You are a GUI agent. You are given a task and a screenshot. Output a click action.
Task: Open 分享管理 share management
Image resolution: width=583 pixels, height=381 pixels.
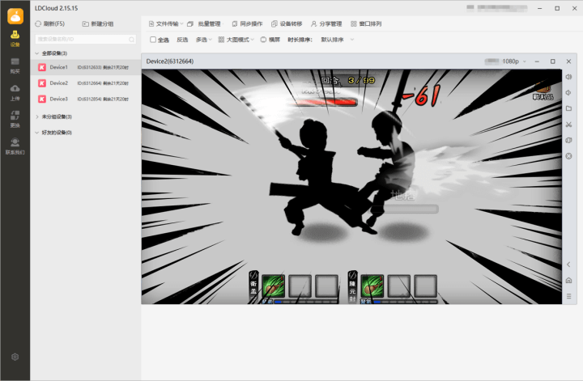tap(326, 23)
